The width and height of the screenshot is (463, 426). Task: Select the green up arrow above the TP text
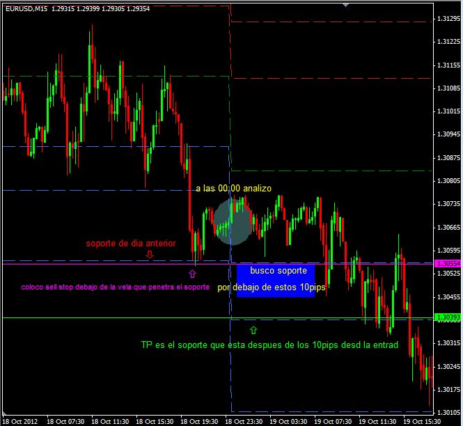click(x=253, y=330)
